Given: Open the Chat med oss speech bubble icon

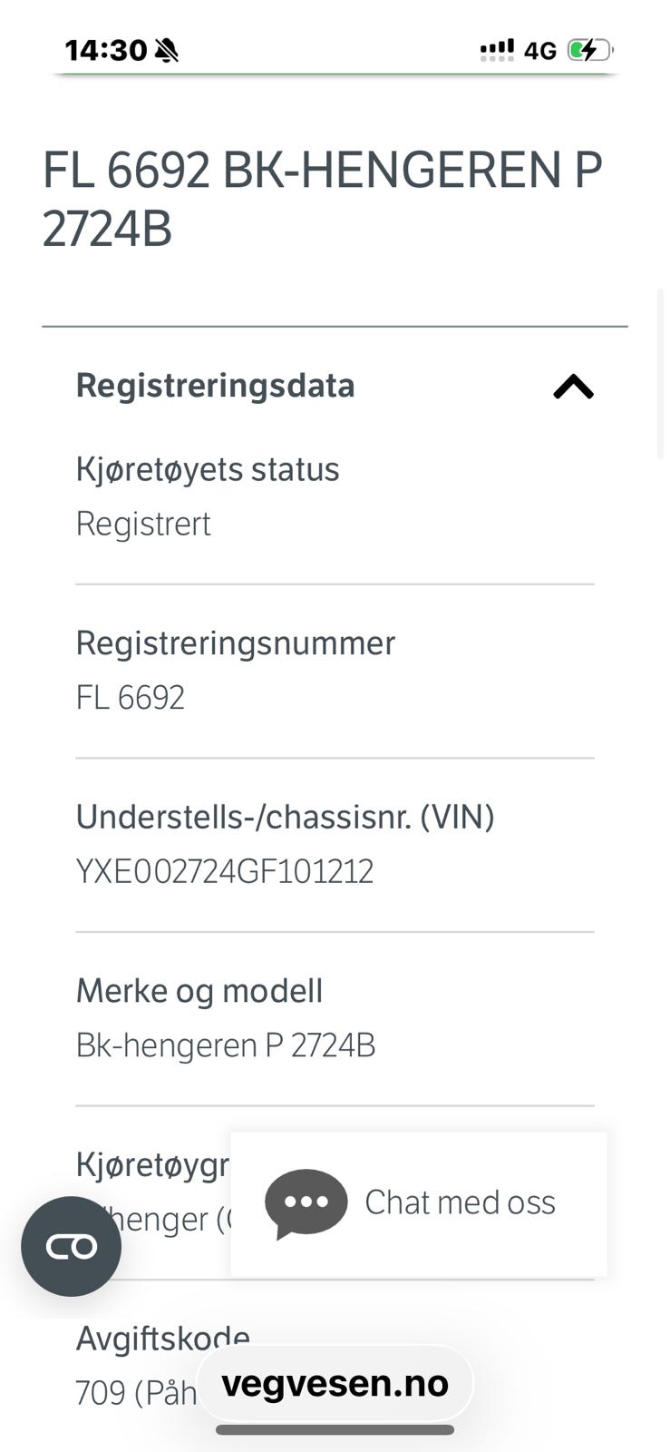Looking at the screenshot, I should click(x=306, y=1204).
